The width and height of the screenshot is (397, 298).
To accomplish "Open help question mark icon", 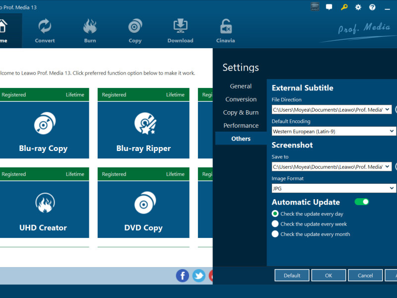I will (372, 7).
